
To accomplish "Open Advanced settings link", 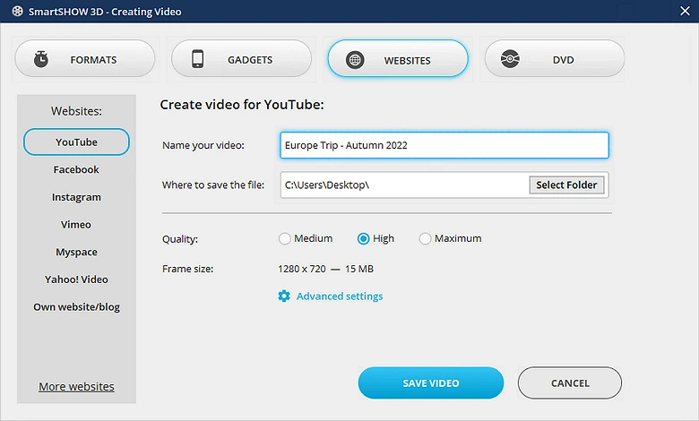I will tap(340, 296).
